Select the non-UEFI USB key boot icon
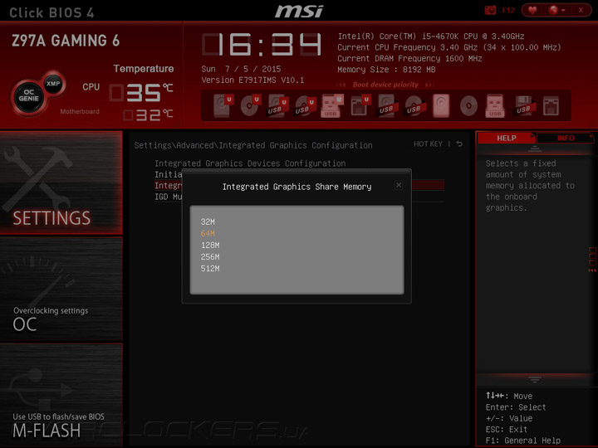 point(495,105)
